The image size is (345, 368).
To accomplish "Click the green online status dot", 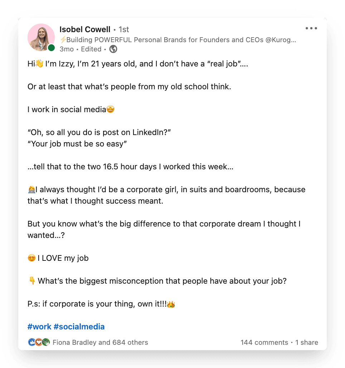I will [52, 48].
